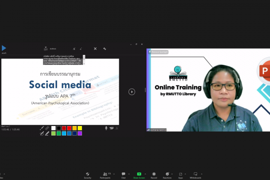Pick the green ink color
Image resolution: width=270 pixels, height=180 pixels.
58,133
